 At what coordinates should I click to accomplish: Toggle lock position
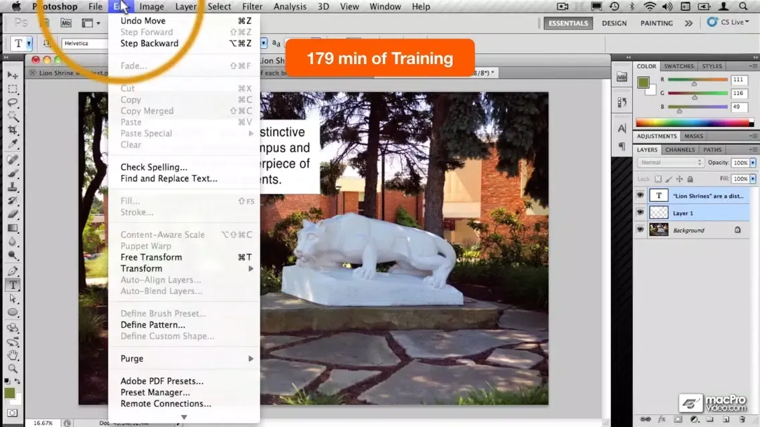680,179
